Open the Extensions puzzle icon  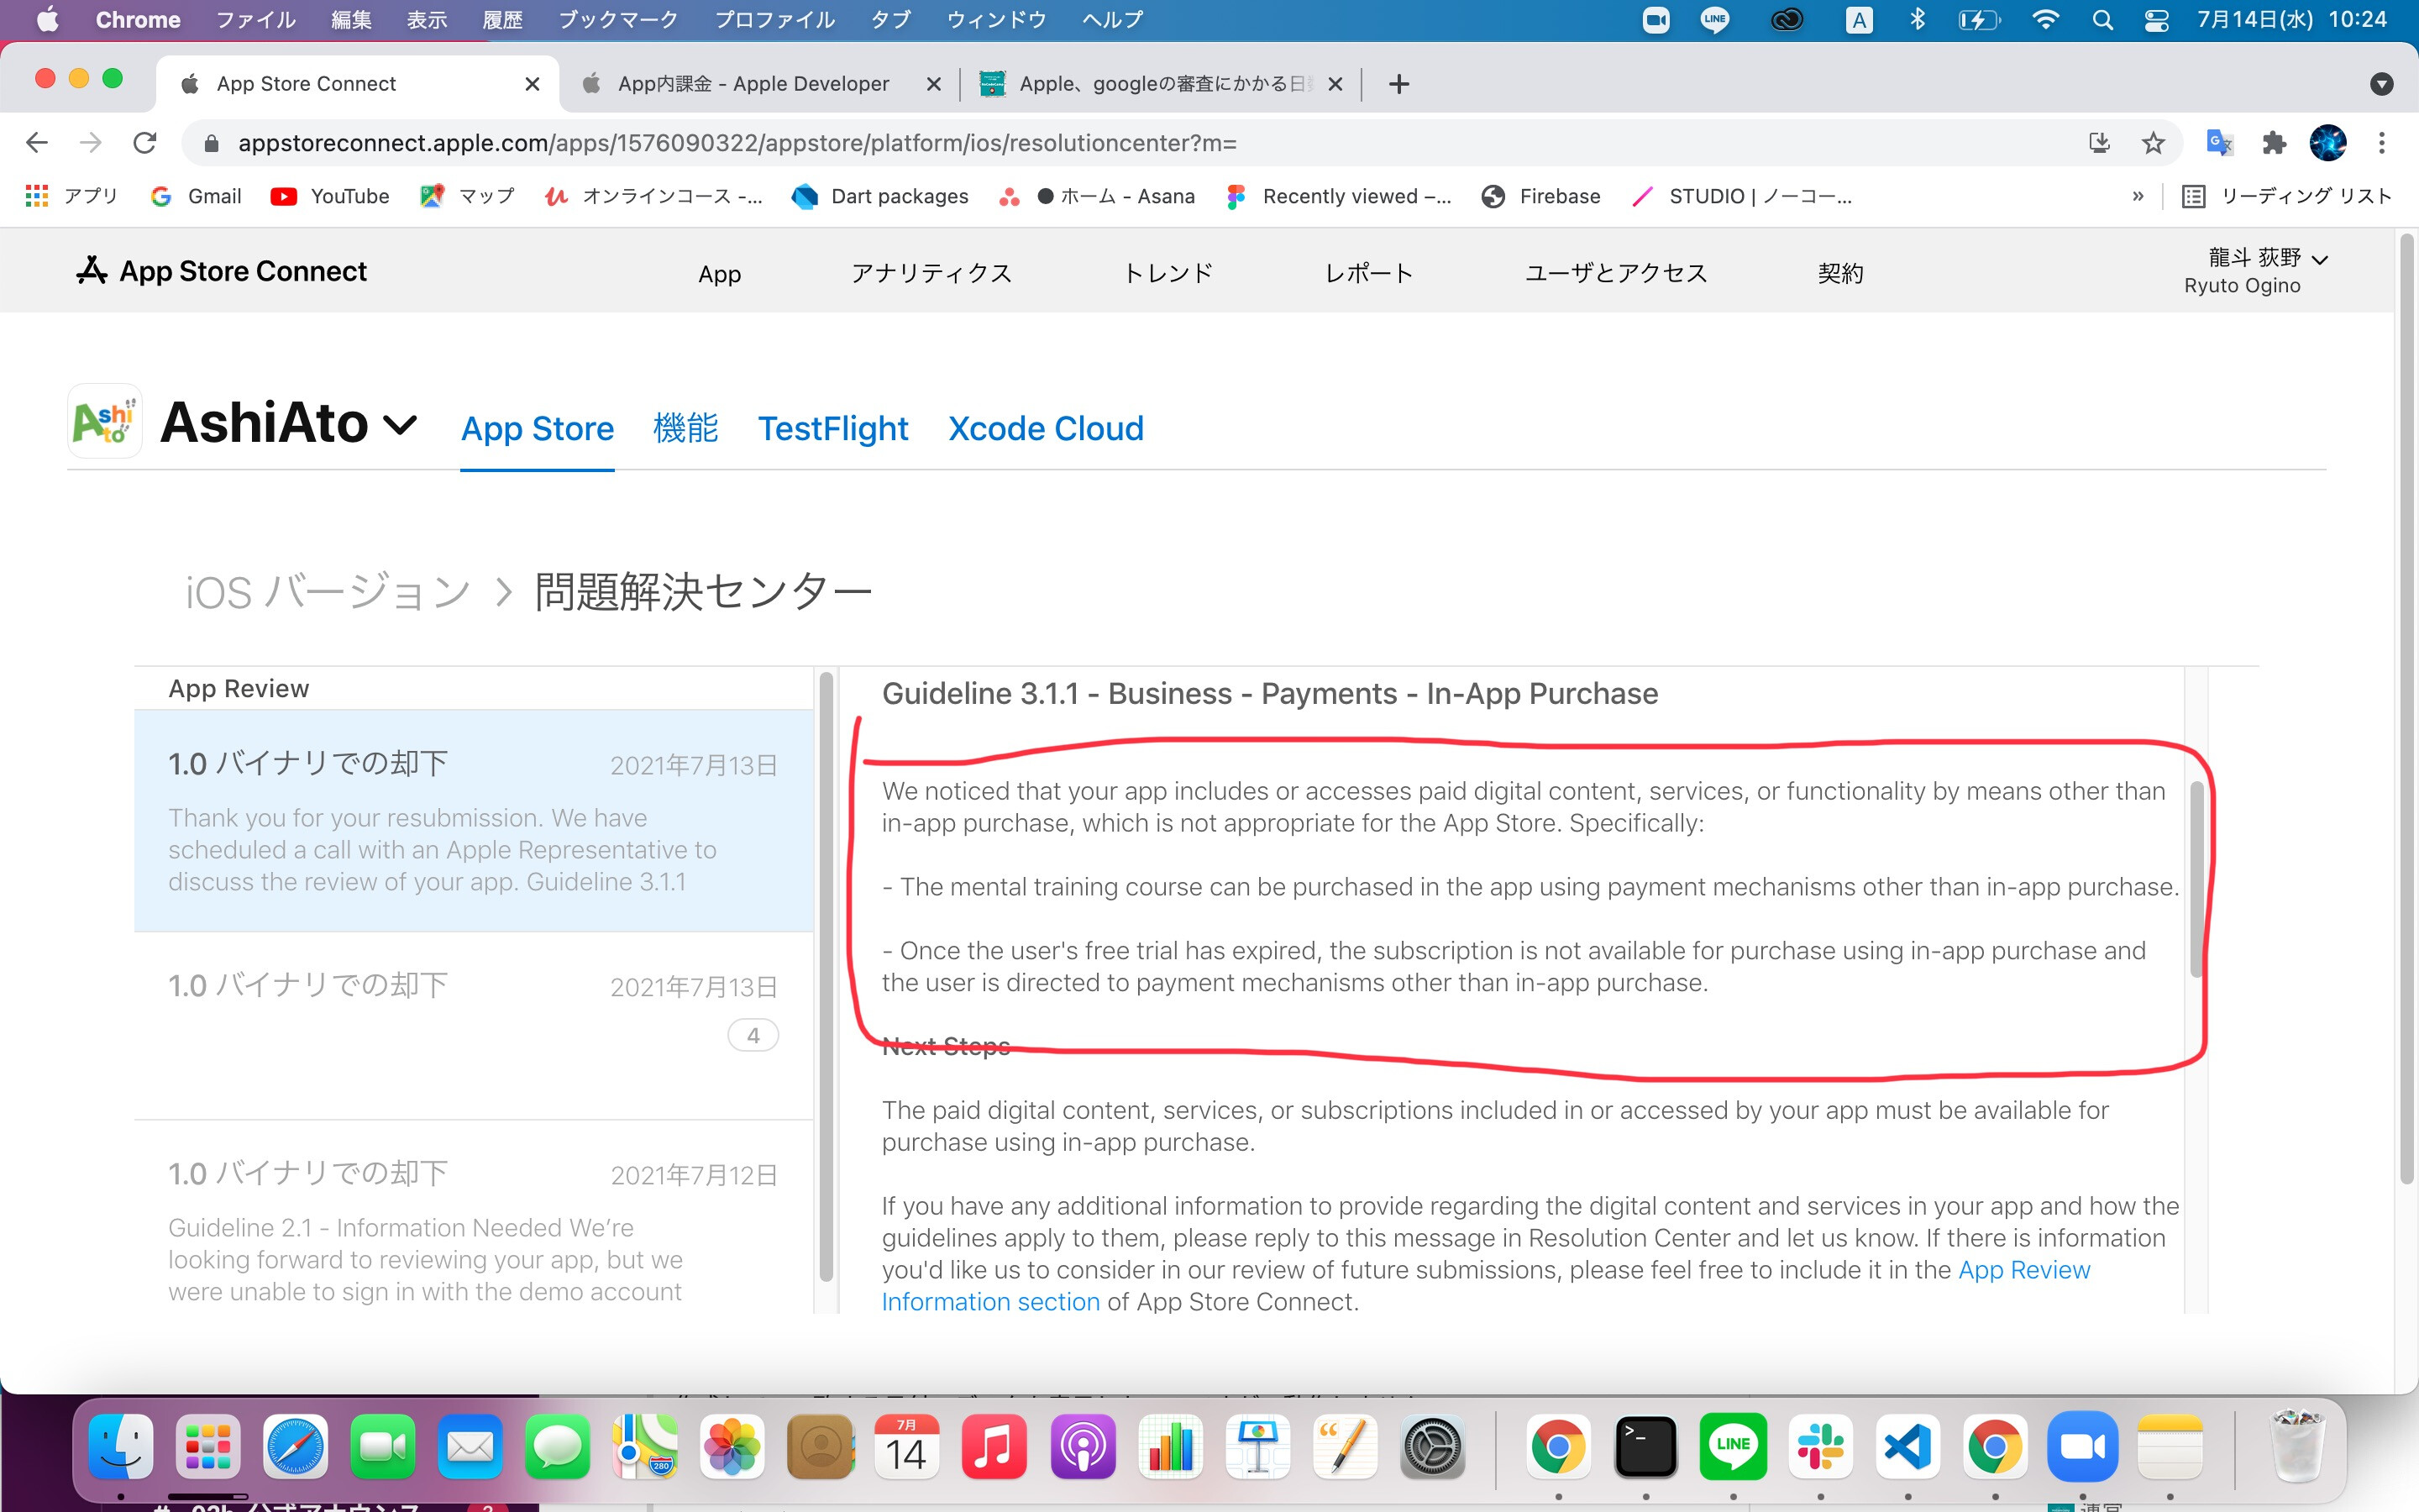2274,143
